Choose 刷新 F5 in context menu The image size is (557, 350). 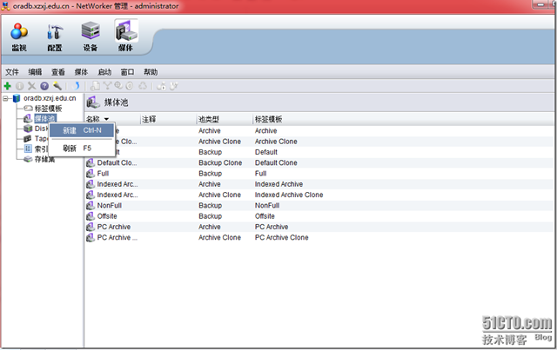coord(82,149)
